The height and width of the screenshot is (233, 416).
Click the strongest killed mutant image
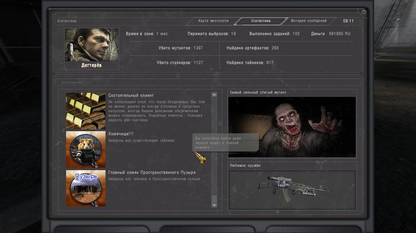pos(292,127)
